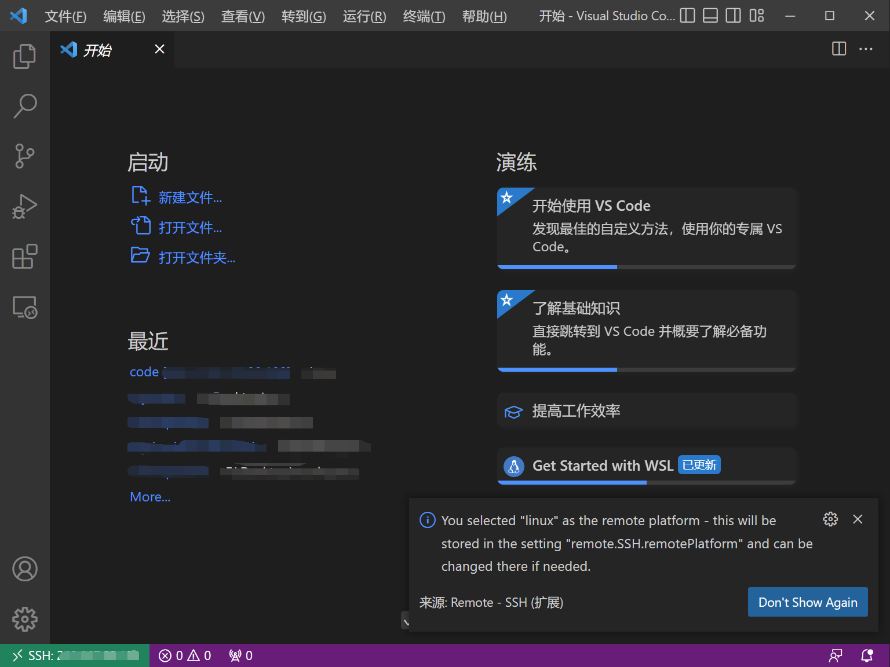This screenshot has height=667, width=890.
Task: Open the Remote Explorer view
Action: point(24,307)
